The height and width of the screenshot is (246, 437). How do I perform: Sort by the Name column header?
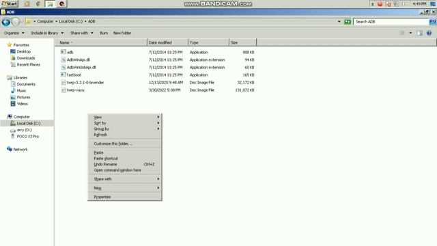101,42
